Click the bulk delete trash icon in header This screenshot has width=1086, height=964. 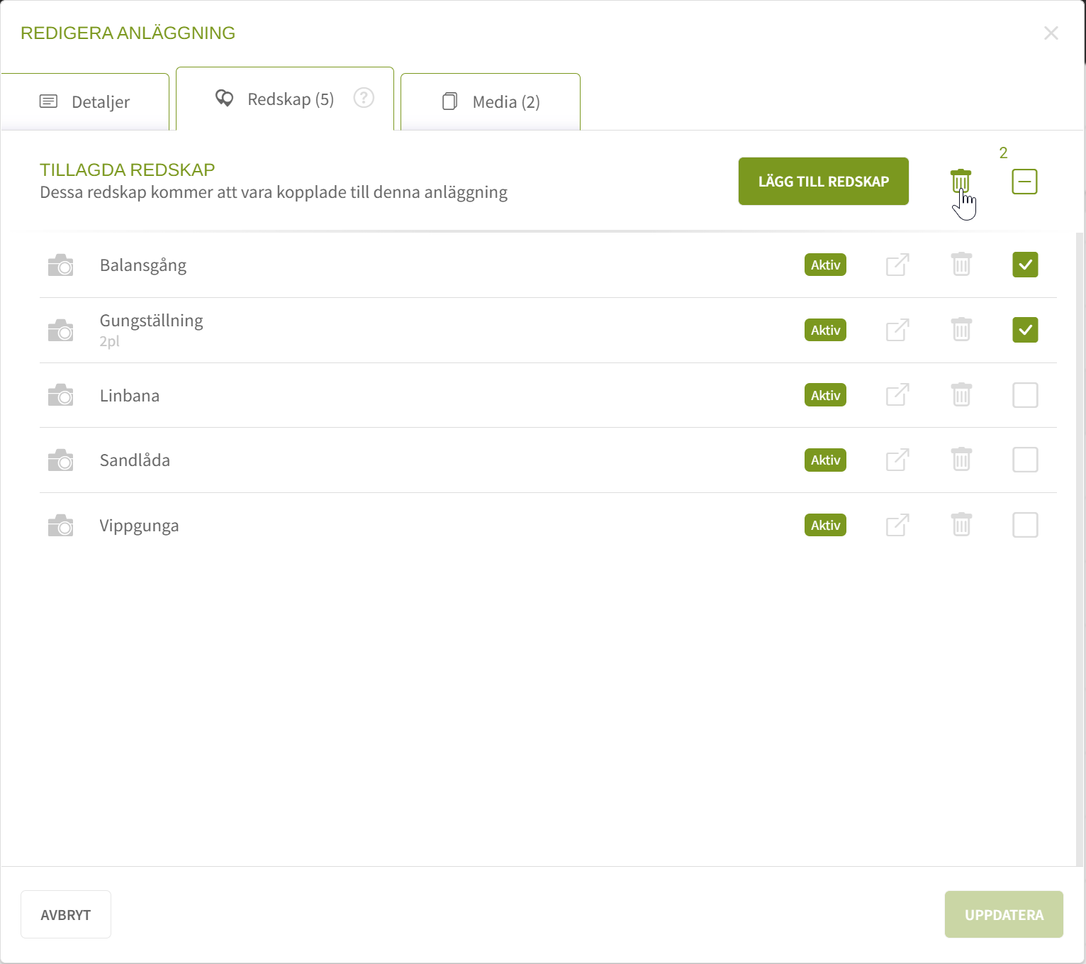(x=961, y=182)
